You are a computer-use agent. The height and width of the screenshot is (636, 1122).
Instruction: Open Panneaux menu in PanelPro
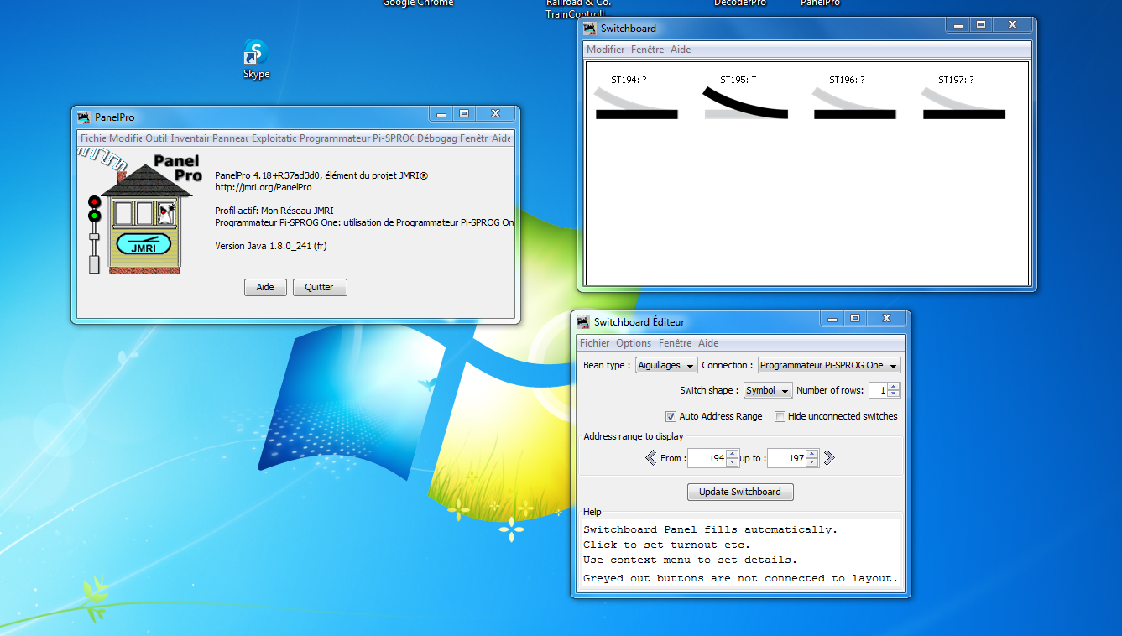(x=230, y=138)
